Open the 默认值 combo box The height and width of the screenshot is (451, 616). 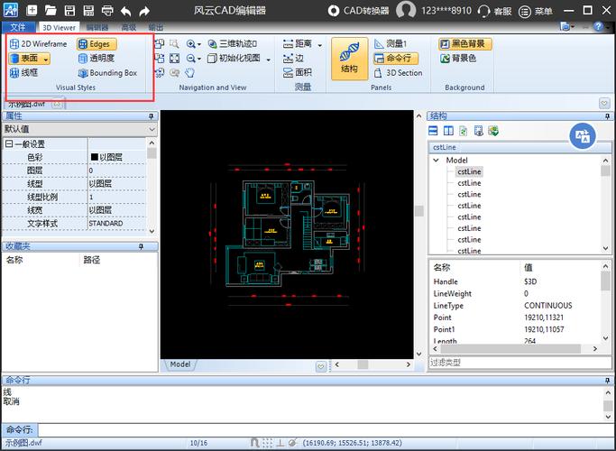pos(79,129)
